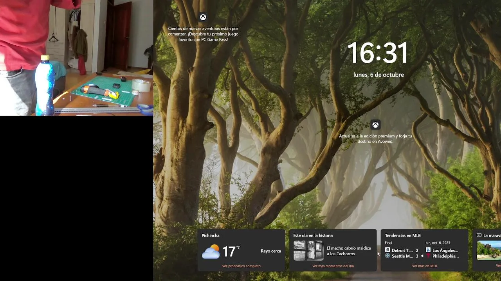Screen dimensions: 501x281
Task: Click the PC Game Pass promotional text
Action: click(x=203, y=34)
